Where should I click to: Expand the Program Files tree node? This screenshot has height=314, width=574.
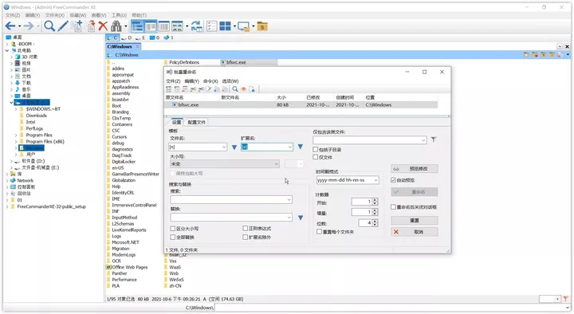pyautogui.click(x=16, y=135)
